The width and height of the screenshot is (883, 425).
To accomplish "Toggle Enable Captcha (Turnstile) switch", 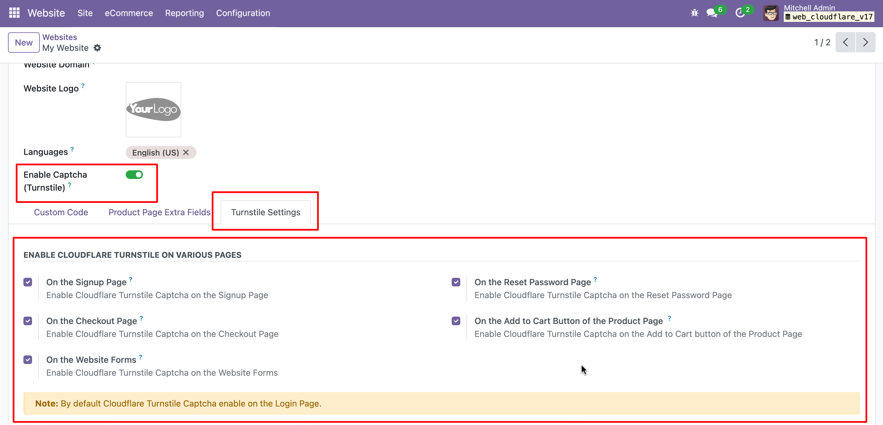I will [134, 175].
